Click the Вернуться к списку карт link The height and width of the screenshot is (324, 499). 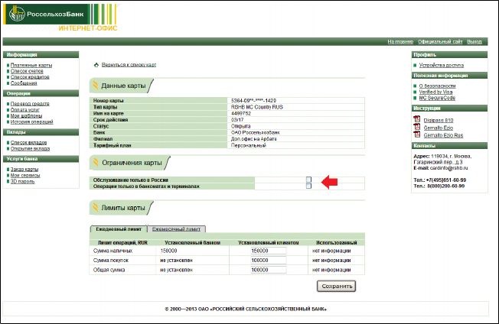tap(129, 65)
